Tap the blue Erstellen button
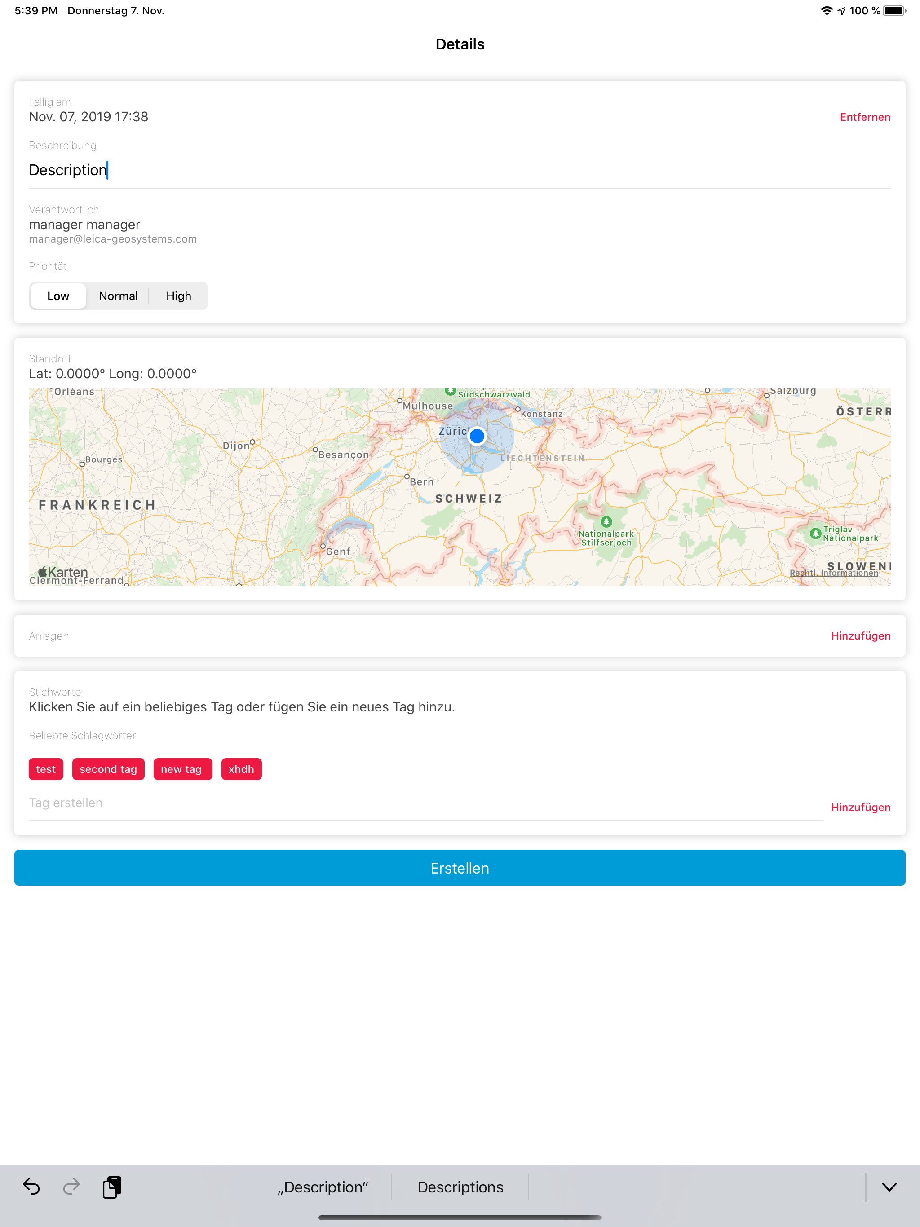 pyautogui.click(x=460, y=868)
